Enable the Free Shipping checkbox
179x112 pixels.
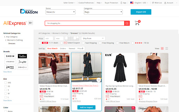click(x=100, y=43)
